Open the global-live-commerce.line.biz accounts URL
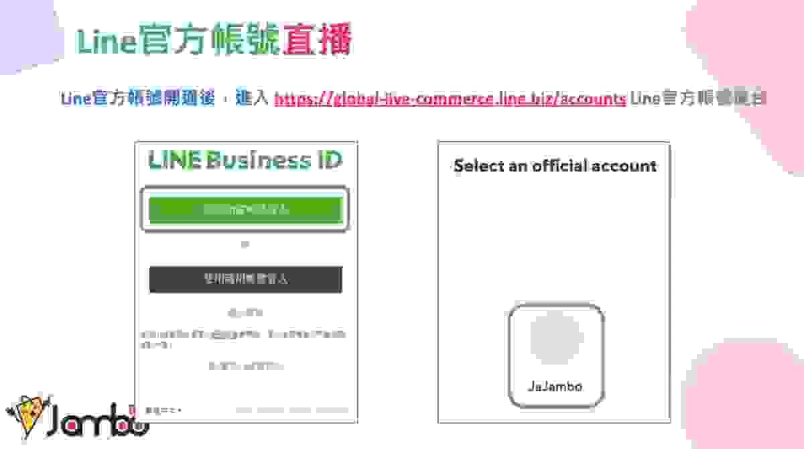 pos(450,99)
